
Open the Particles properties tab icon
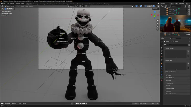[x=162, y=69]
